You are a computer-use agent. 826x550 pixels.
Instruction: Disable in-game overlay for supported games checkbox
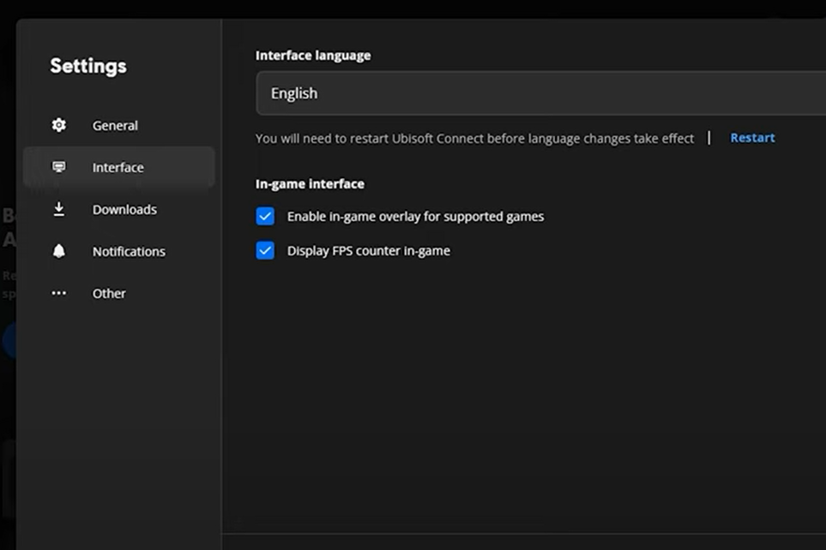[265, 216]
